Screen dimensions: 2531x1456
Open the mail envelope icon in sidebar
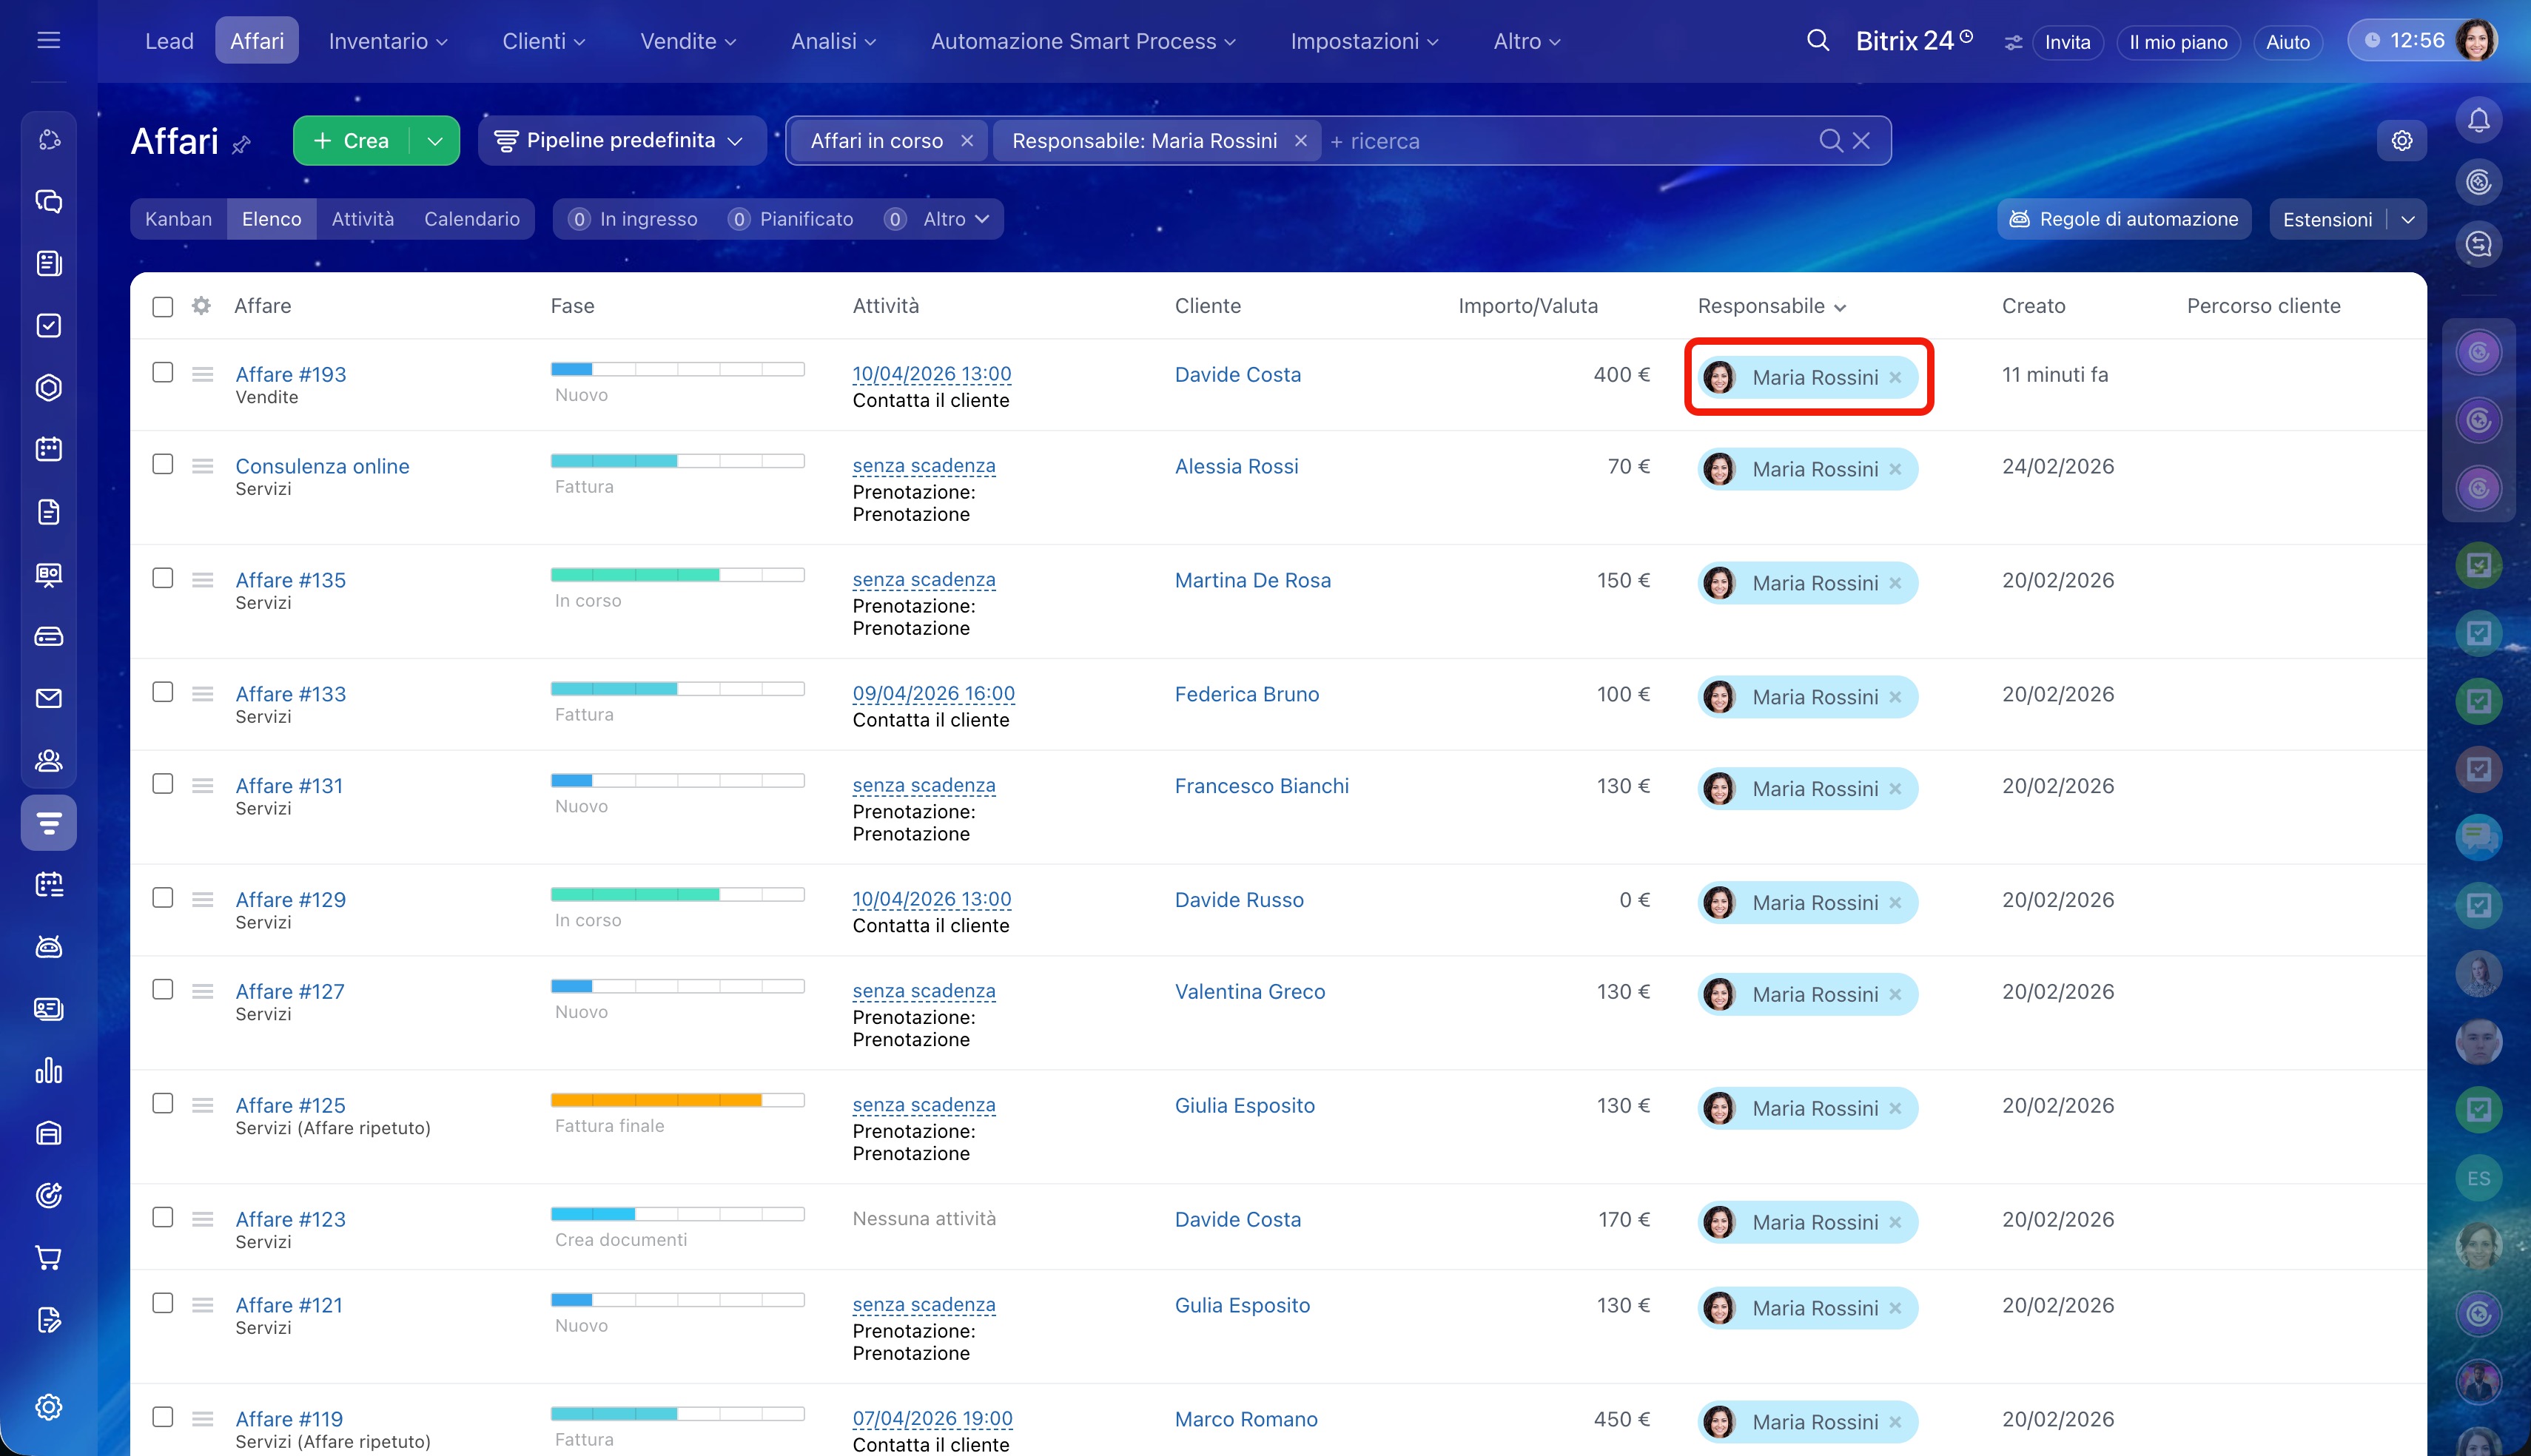tap(48, 698)
